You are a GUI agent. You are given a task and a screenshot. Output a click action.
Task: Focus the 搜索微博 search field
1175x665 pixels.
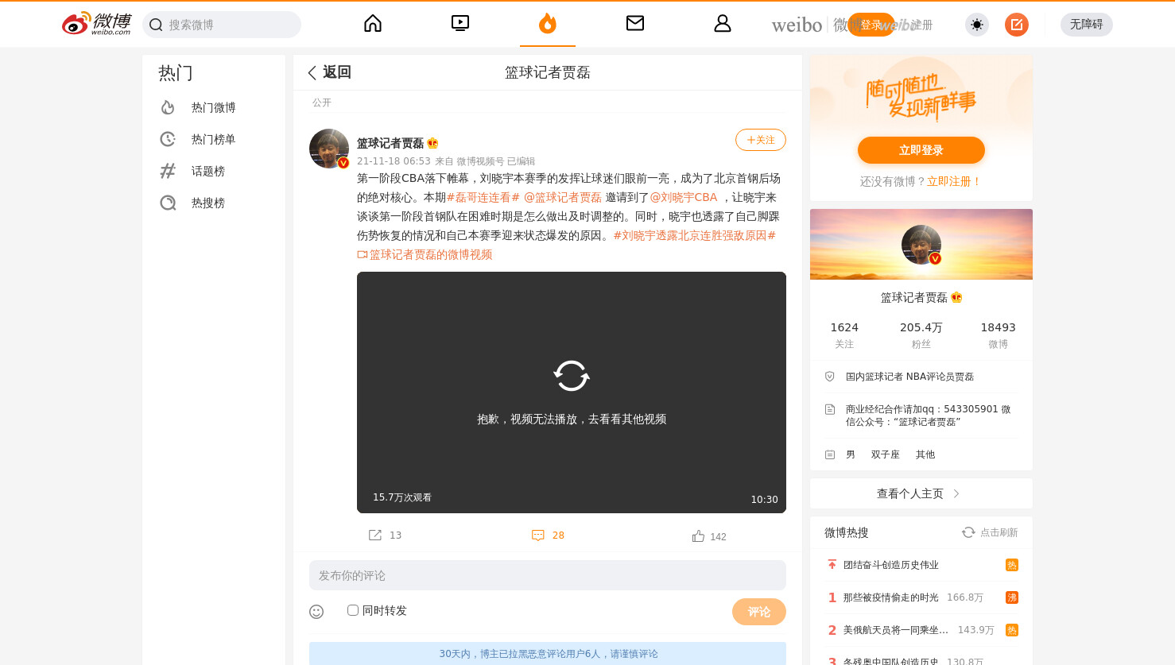point(222,25)
